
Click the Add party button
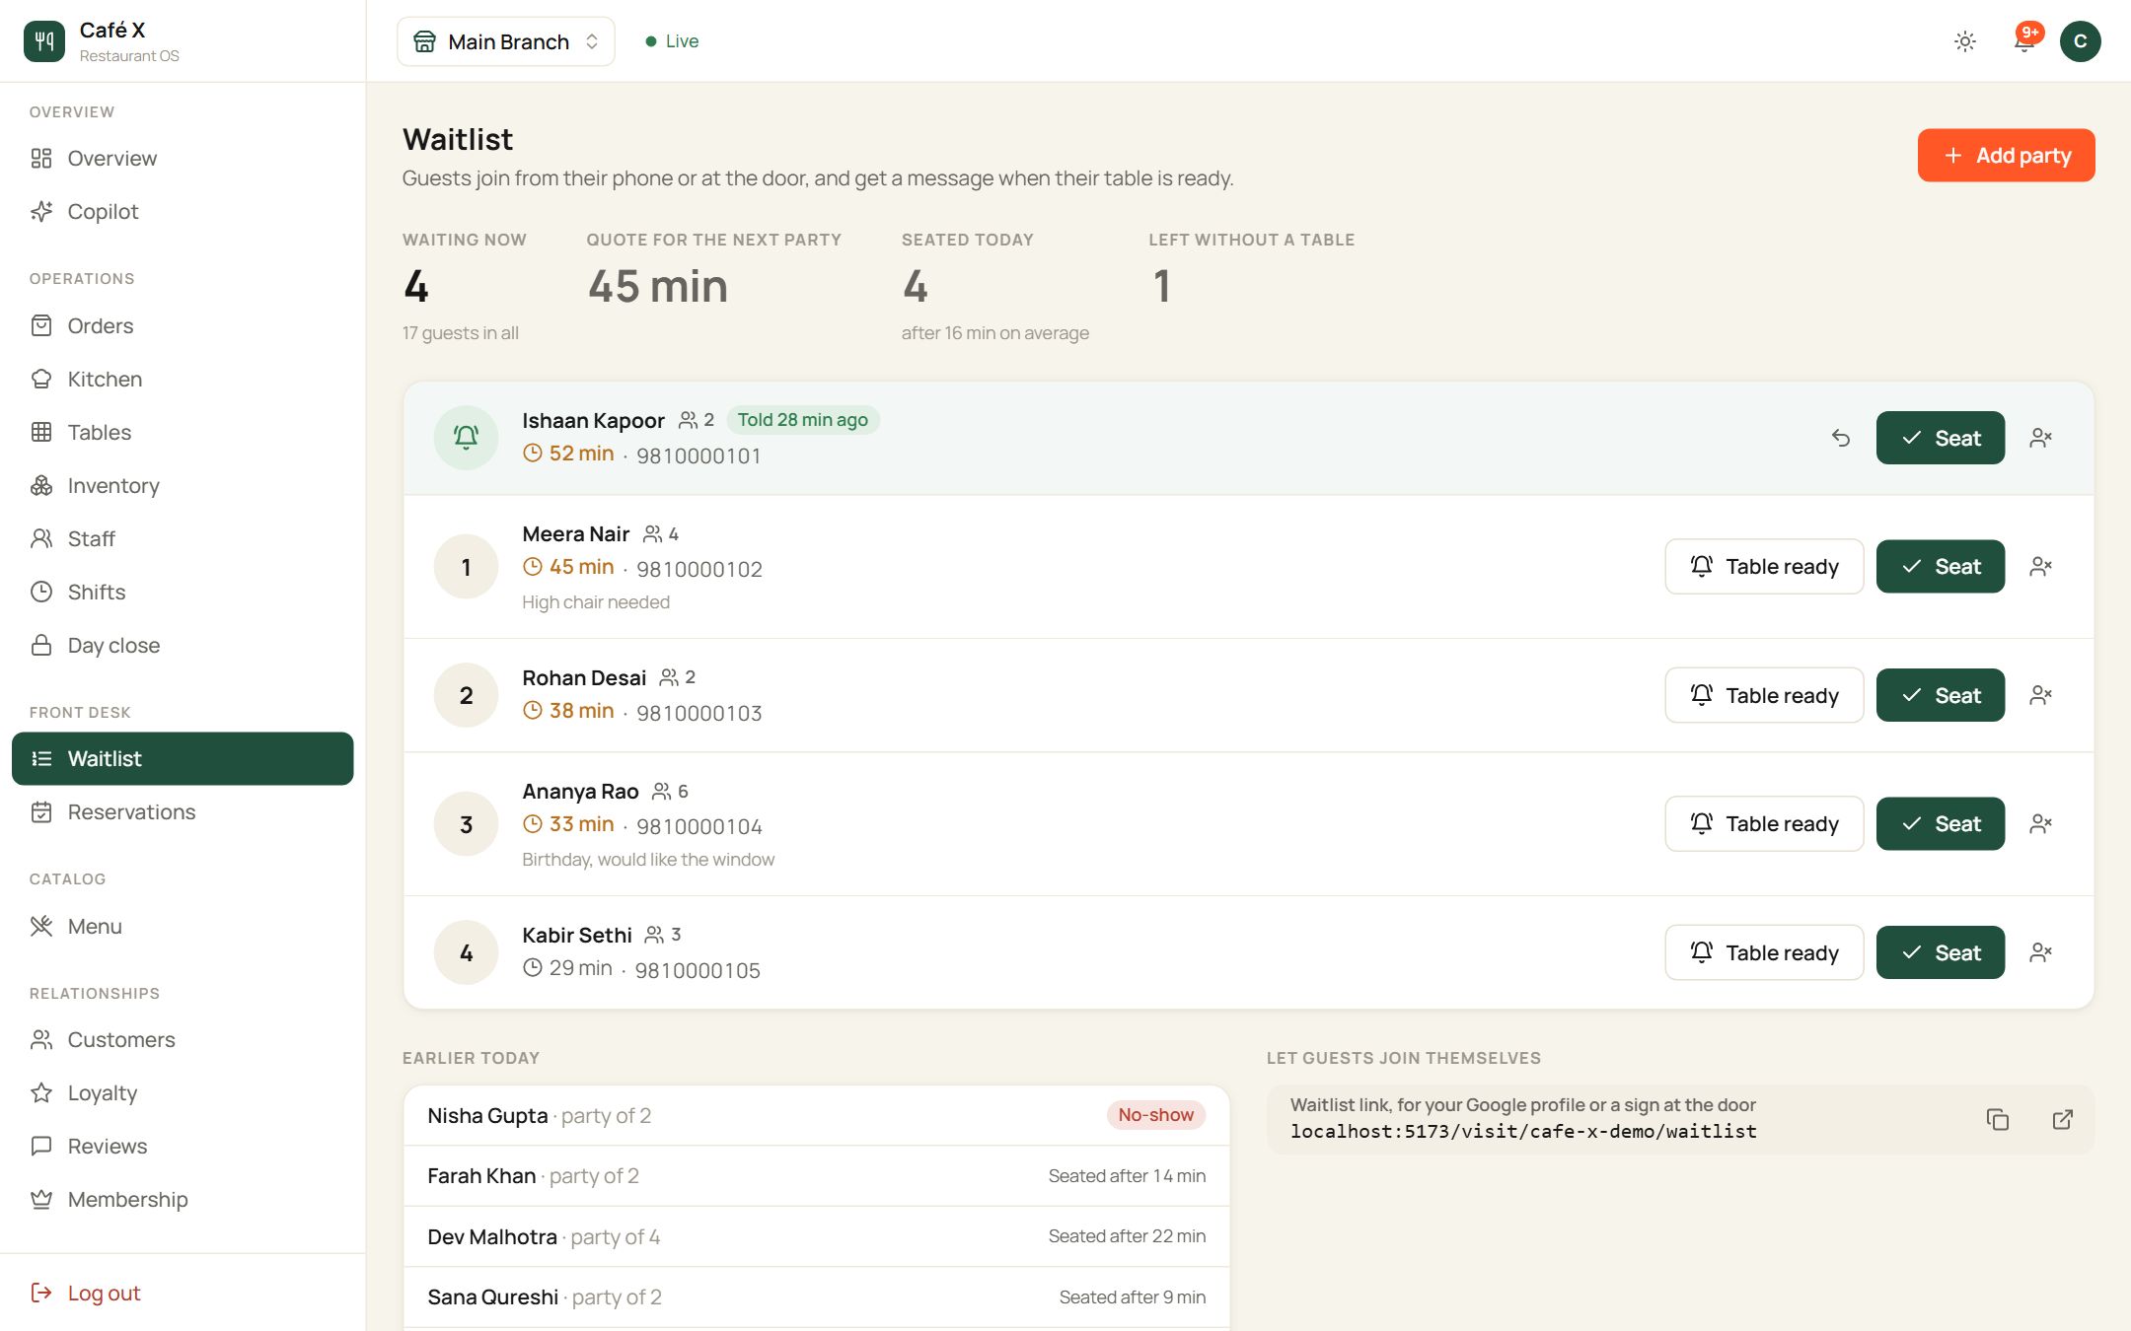(2006, 155)
